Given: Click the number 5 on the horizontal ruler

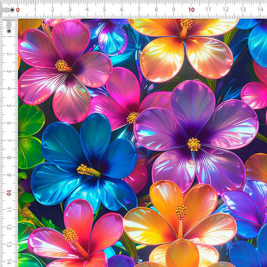Looking at the screenshot, I should click(105, 10).
